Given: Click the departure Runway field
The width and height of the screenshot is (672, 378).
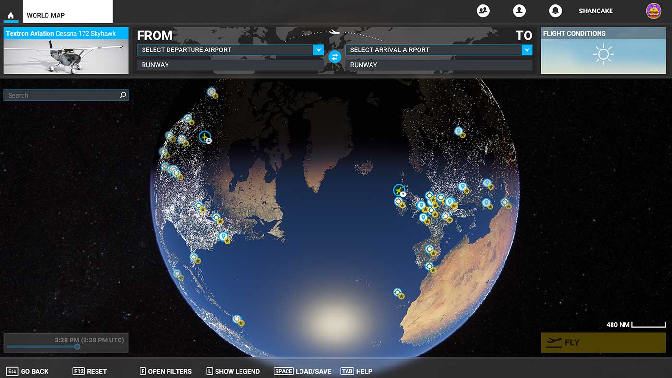Looking at the screenshot, I should pos(230,65).
